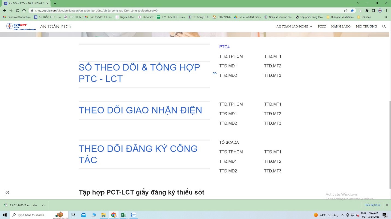Launch Zalo from the taskbar
The width and height of the screenshot is (391, 219).
click(x=134, y=215)
